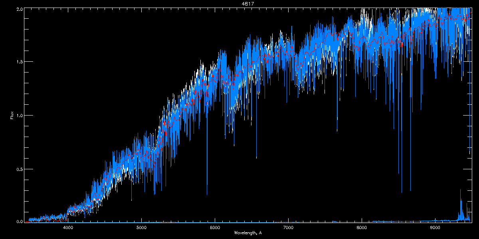Image resolution: width=479 pixels, height=239 pixels.
Task: Pick bottom of absorption line near 8660
Action: click(410, 190)
